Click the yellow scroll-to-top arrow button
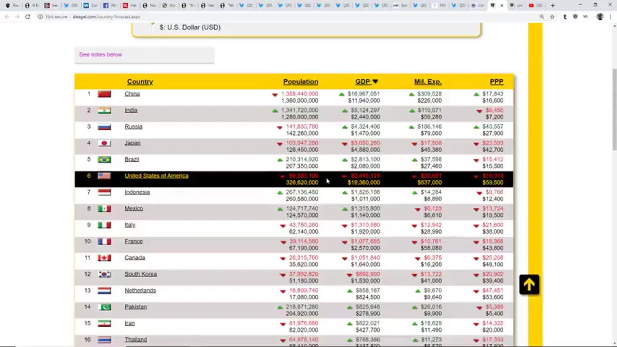Viewport: 617px width, 347px height. tap(529, 284)
